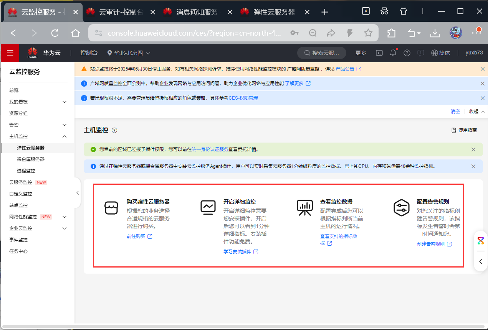Select 总览 in the sidebar
The image size is (488, 330).
click(14, 90)
